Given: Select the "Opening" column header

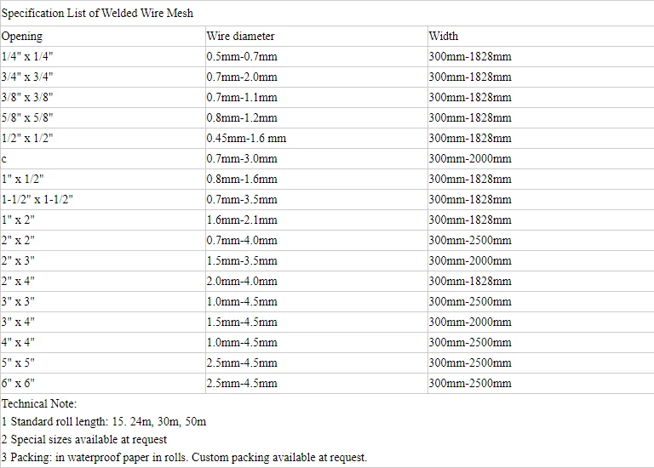Looking at the screenshot, I should pyautogui.click(x=22, y=36).
